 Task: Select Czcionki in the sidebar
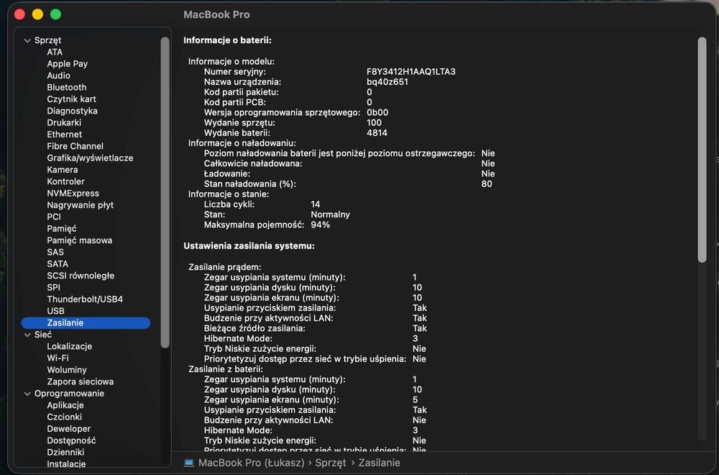tap(64, 417)
